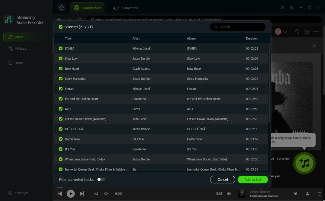Viewport: 325px width, 201px height.
Task: Click the Jada Facer artist cell
Action: pyautogui.click(x=139, y=119)
